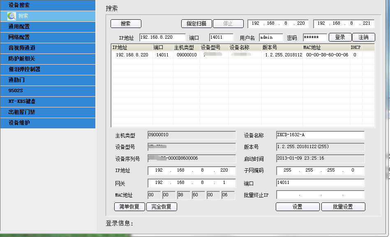Focus the 子网掩码 field 255.255.255.0
This screenshot has height=237, width=390.
coord(321,171)
